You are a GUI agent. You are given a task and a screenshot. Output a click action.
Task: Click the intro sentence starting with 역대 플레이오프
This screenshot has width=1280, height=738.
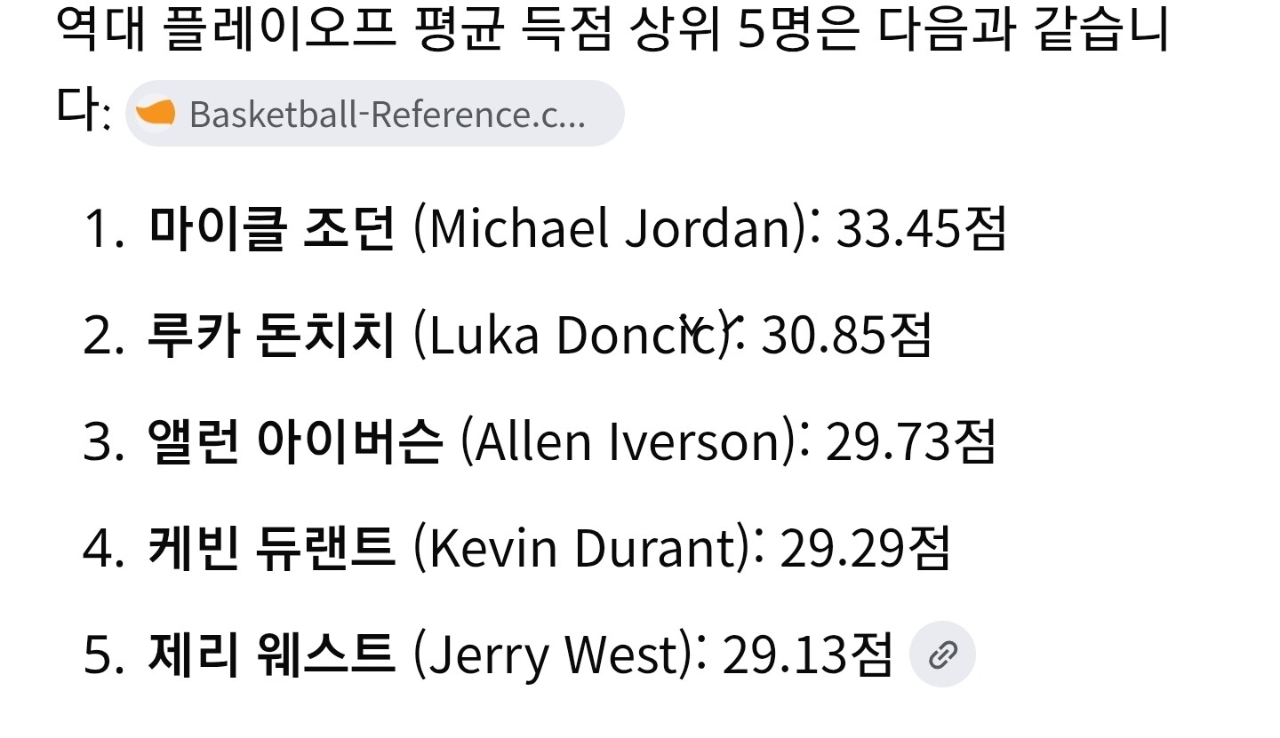[612, 71]
